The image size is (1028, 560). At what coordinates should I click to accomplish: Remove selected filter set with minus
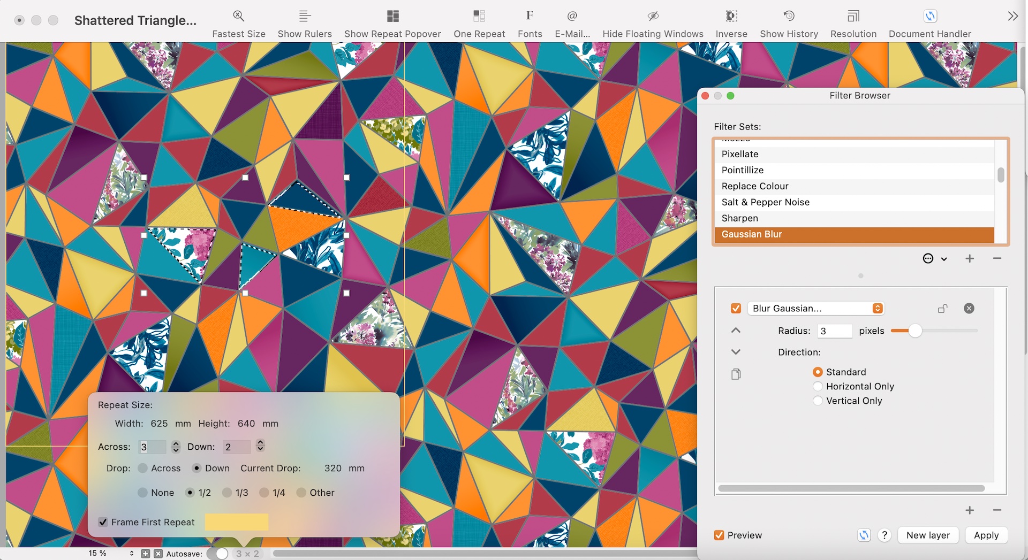coord(997,259)
